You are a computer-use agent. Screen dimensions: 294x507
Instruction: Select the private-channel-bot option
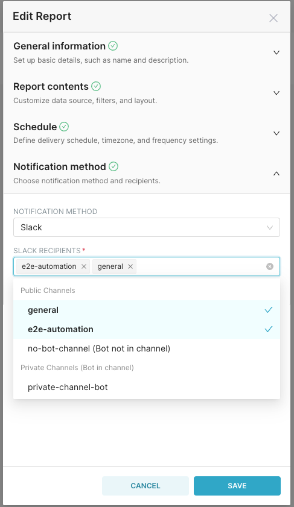(147, 387)
